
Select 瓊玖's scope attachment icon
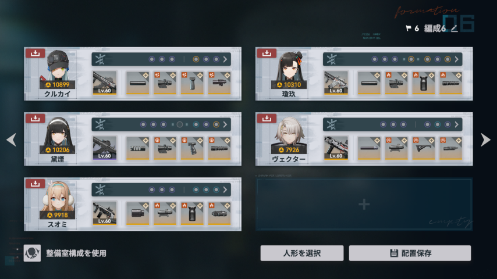(x=396, y=83)
